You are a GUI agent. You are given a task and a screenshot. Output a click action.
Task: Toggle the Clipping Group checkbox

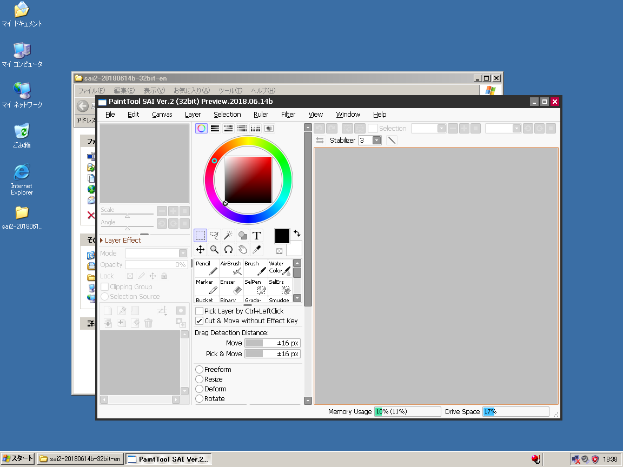point(105,286)
